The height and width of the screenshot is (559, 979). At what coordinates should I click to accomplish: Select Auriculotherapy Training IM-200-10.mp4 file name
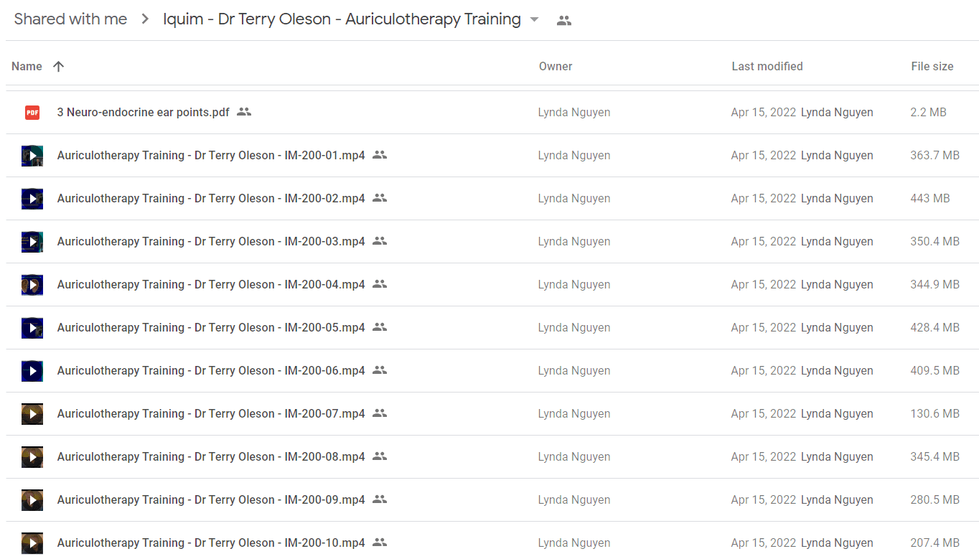[211, 542]
